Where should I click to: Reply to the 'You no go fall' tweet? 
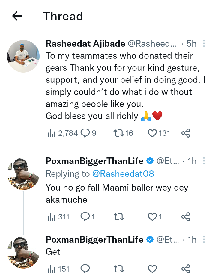coord(85,217)
